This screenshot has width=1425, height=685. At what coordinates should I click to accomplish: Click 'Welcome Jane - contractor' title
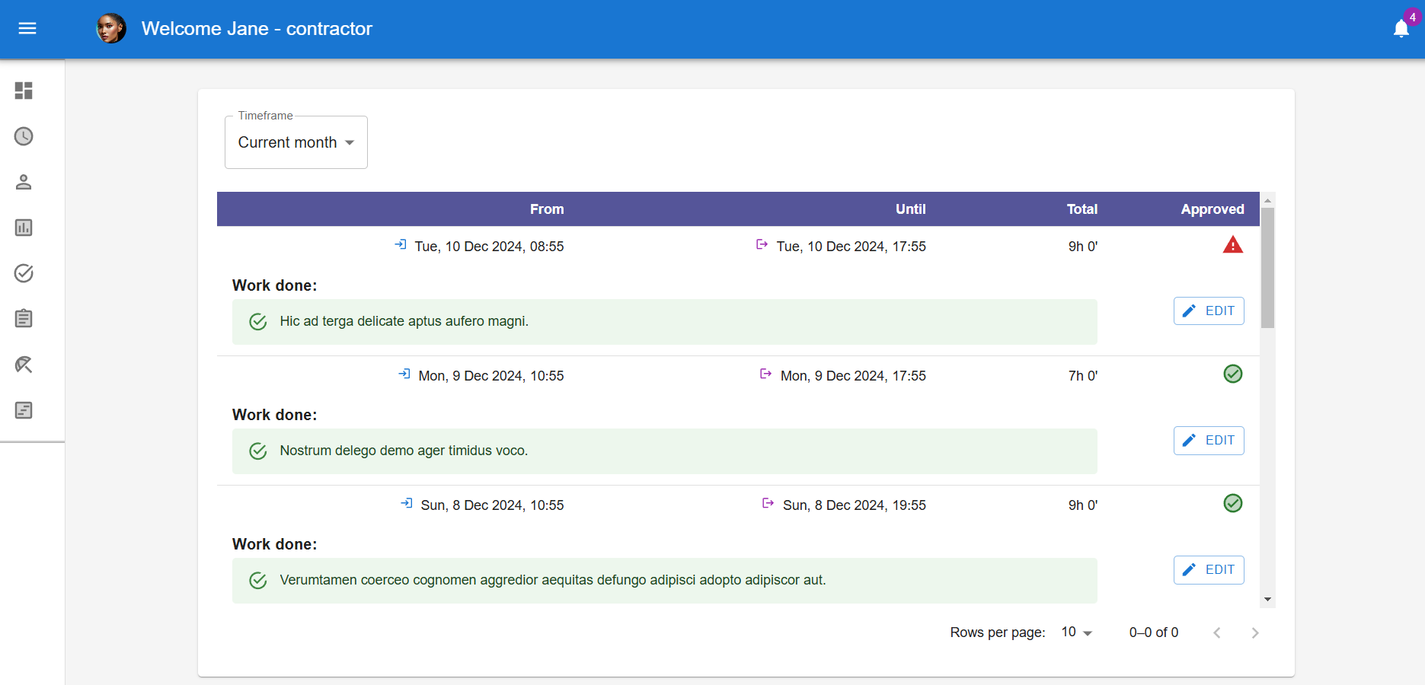[257, 29]
